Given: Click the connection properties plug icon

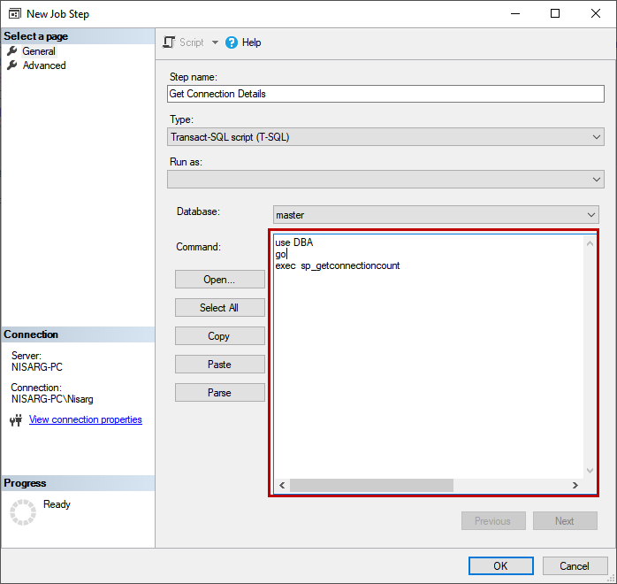Looking at the screenshot, I should click(x=16, y=420).
